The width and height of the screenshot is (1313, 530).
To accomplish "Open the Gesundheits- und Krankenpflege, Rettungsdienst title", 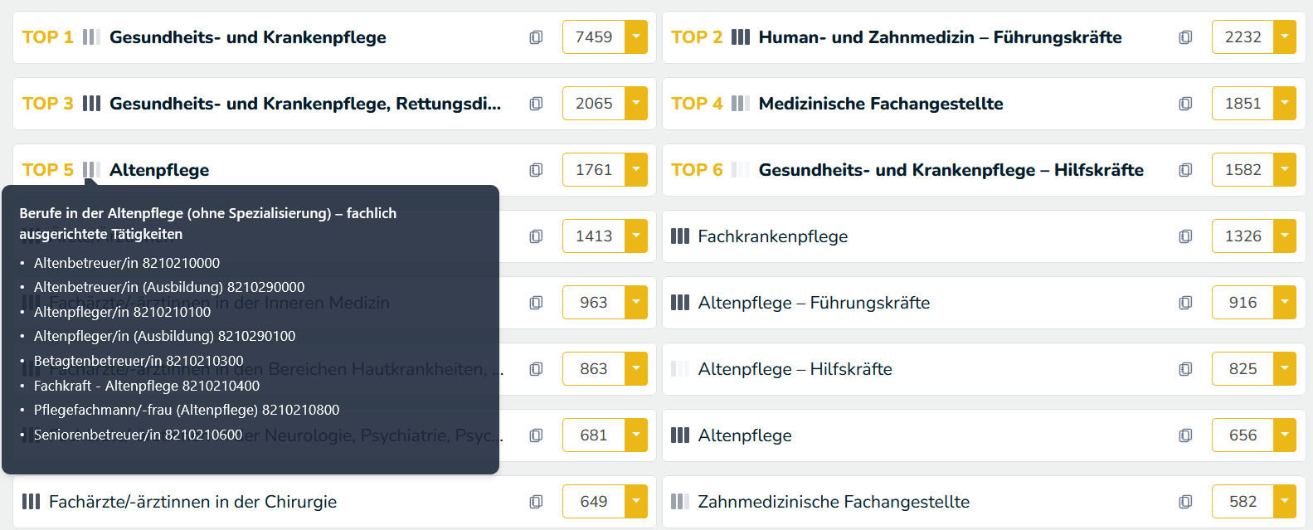I will pos(304,104).
